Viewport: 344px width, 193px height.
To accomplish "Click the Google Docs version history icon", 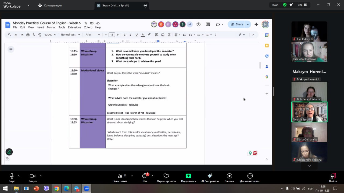I will 198,24.
